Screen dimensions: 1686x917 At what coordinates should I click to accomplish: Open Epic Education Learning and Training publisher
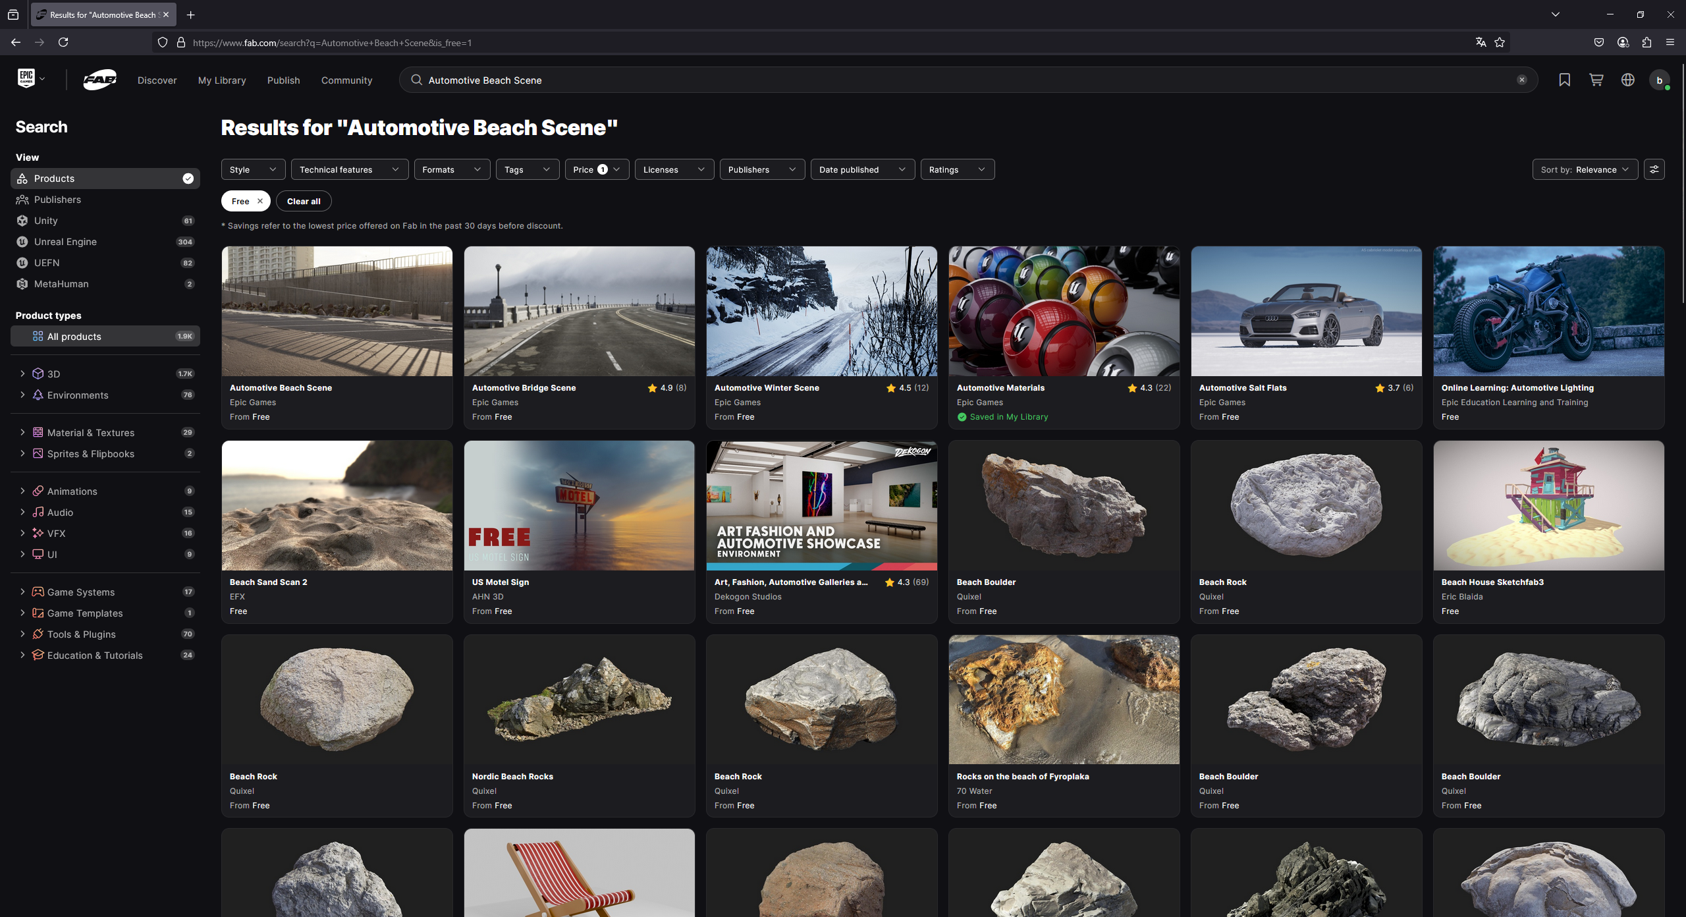1514,403
